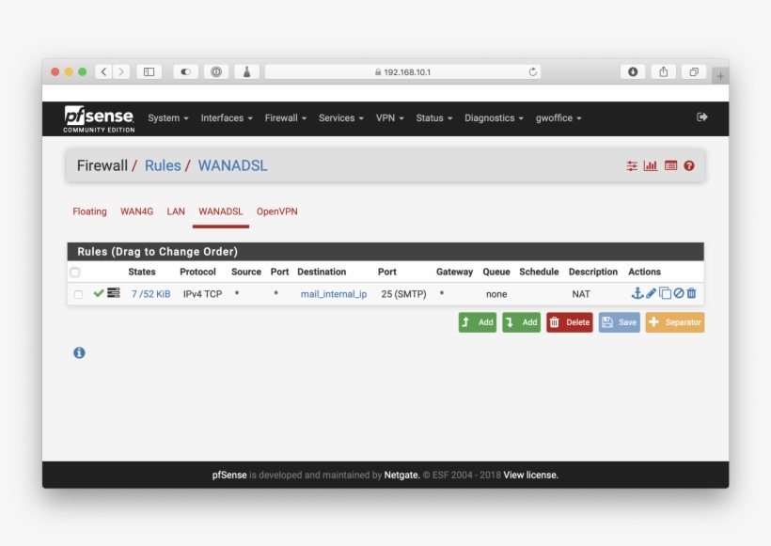Expand the Diagnostics dropdown menu
Image resolution: width=771 pixels, height=546 pixels.
[494, 118]
